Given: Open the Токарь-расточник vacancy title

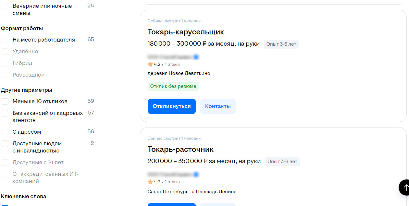Looking at the screenshot, I should pyautogui.click(x=180, y=149).
